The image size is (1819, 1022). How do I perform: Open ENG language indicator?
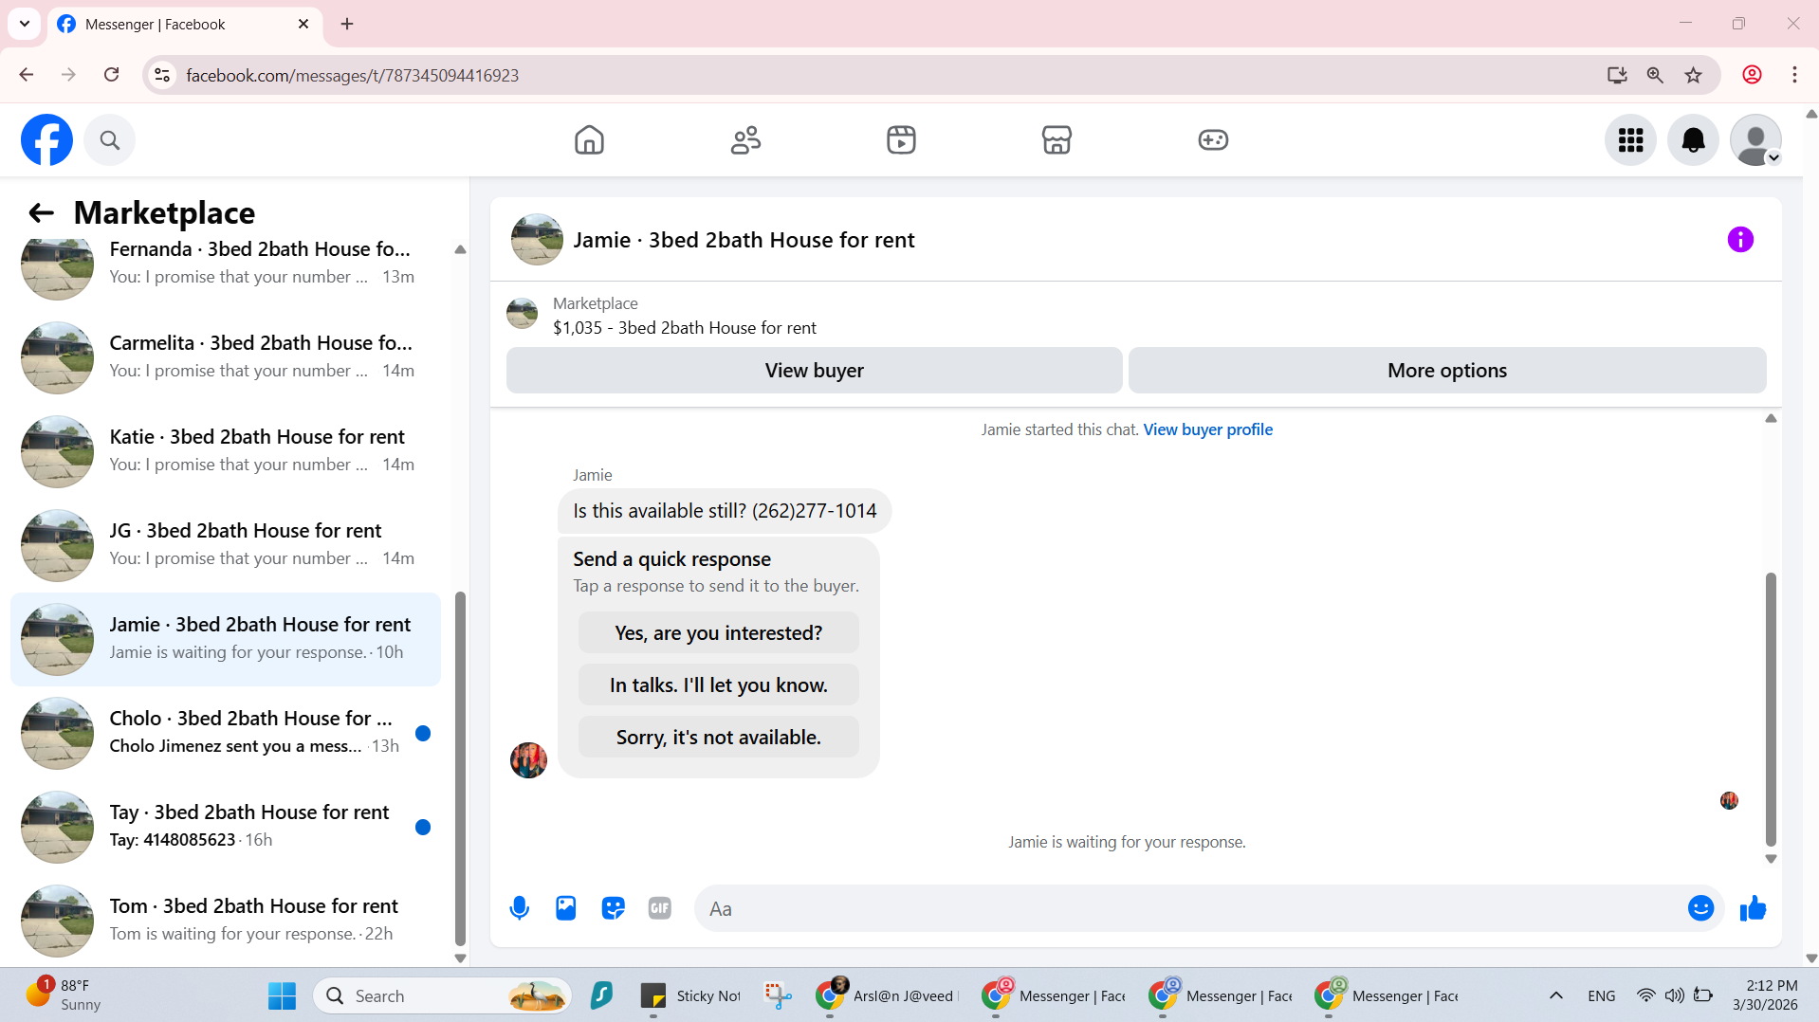click(x=1601, y=995)
